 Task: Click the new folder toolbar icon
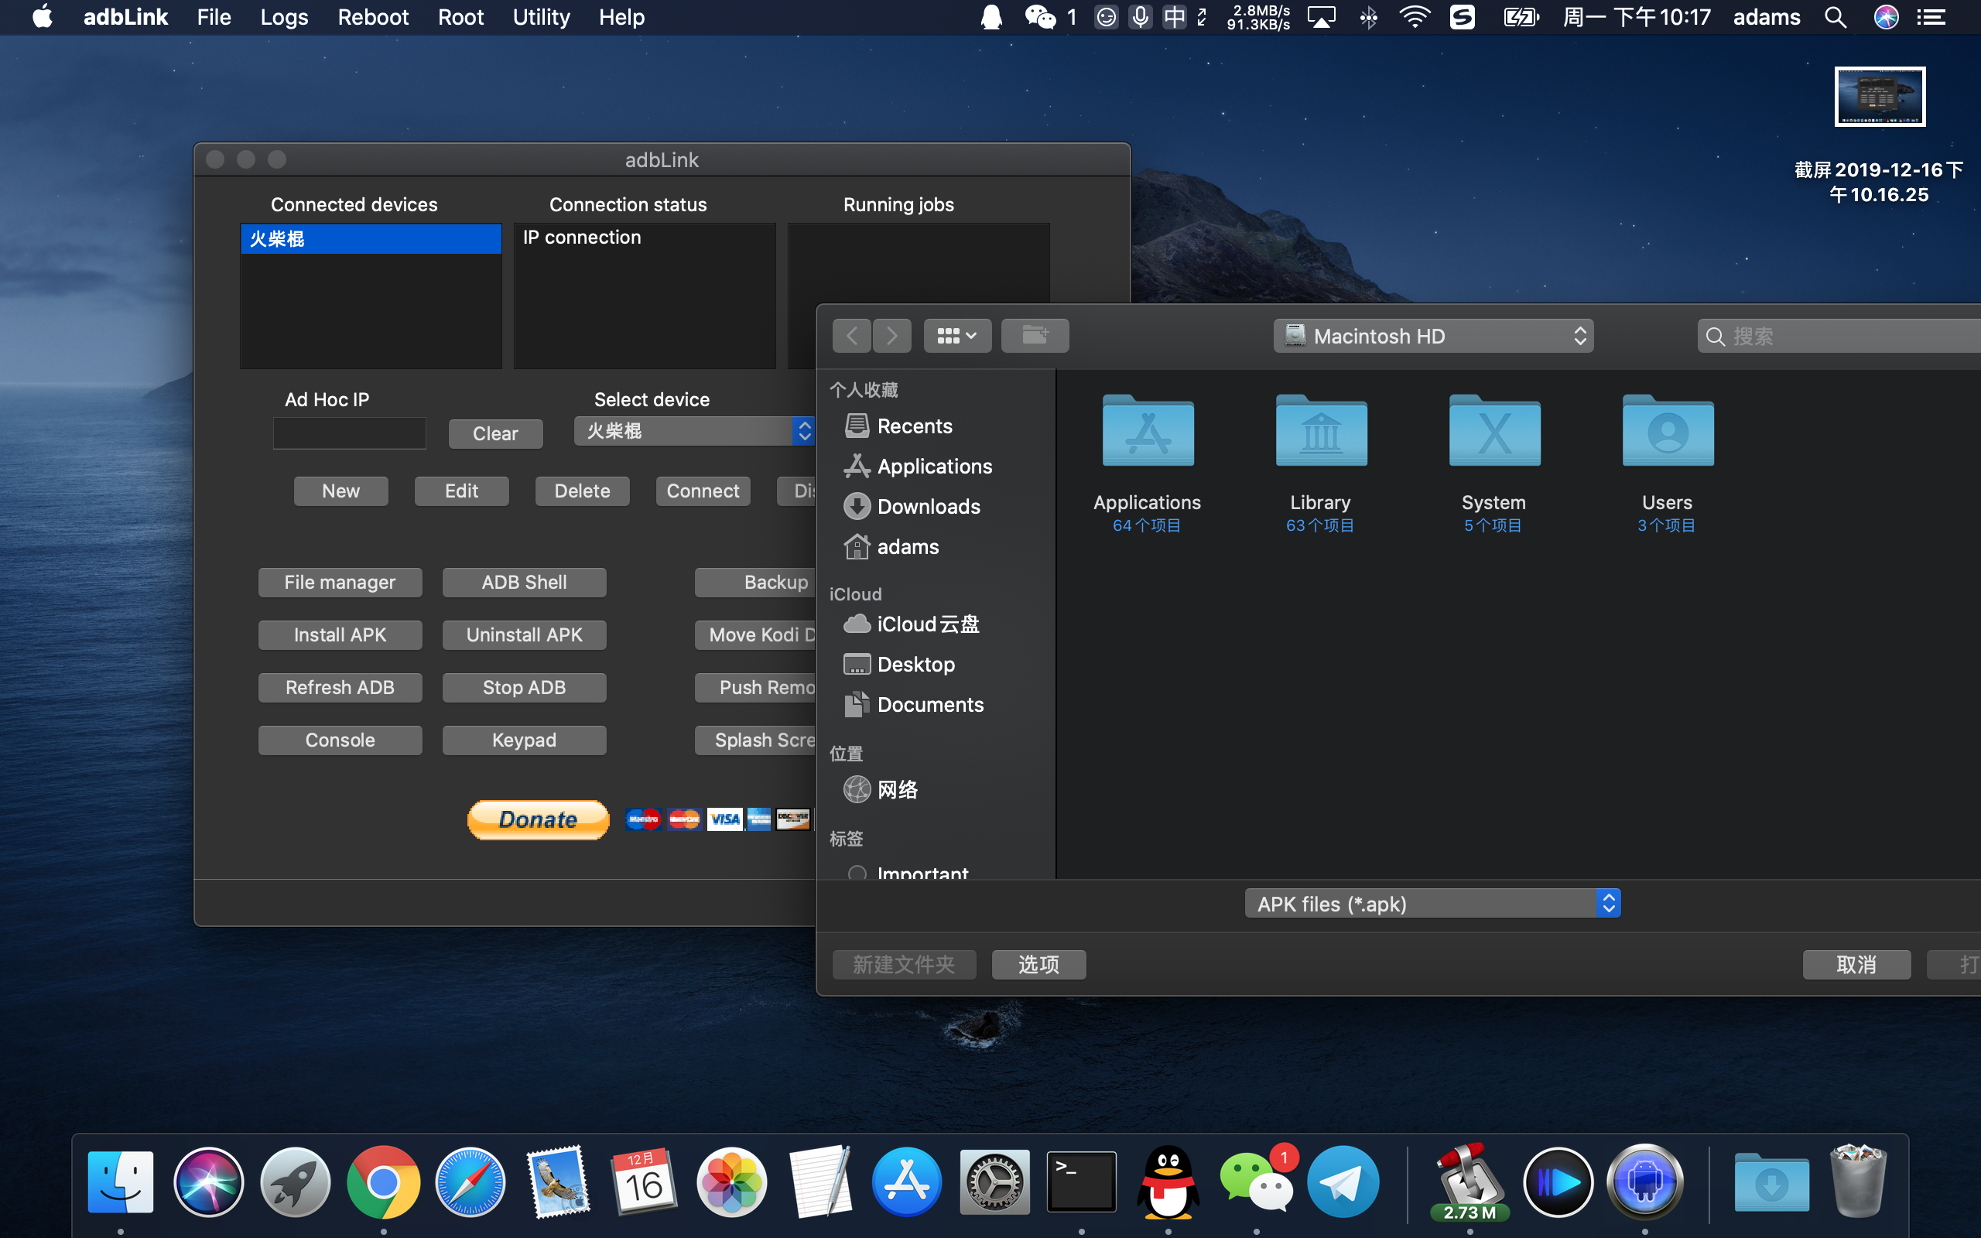click(1035, 336)
